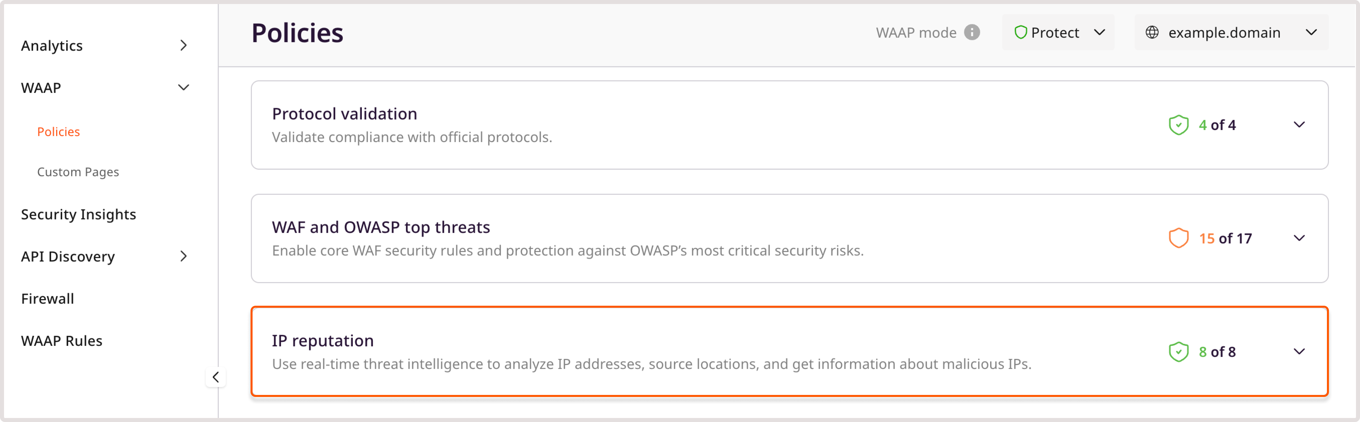The height and width of the screenshot is (422, 1360).
Task: Expand the API Discovery submenu arrow
Action: (183, 257)
